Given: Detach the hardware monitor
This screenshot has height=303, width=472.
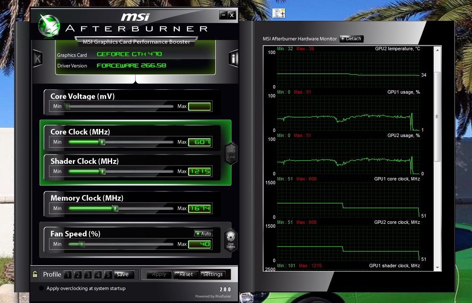Looking at the screenshot, I should pos(352,39).
